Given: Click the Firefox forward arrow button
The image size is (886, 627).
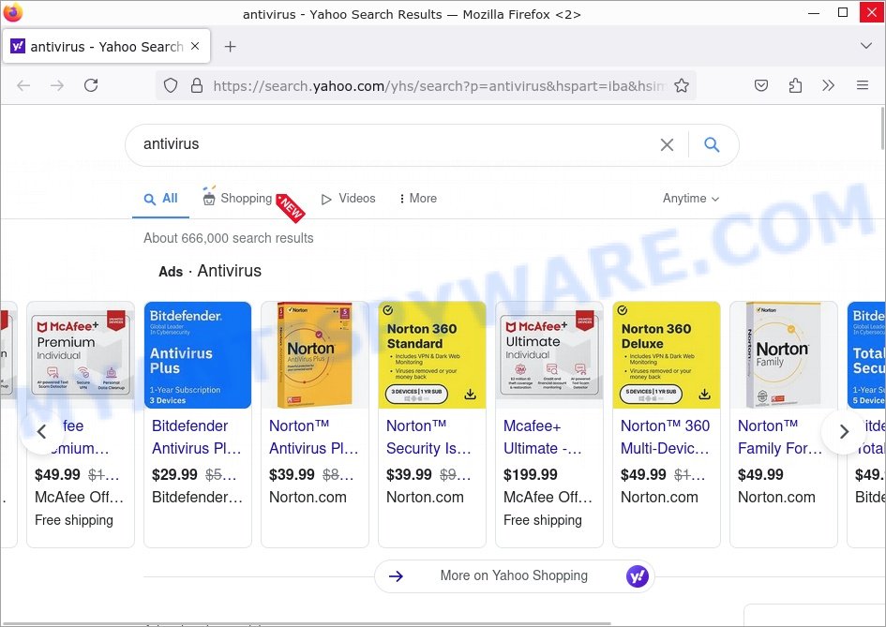Looking at the screenshot, I should pos(57,85).
